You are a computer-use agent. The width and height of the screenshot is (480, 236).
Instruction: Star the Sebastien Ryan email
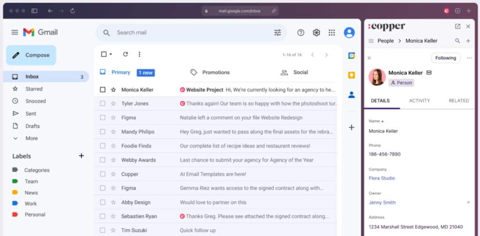pyautogui.click(x=113, y=216)
